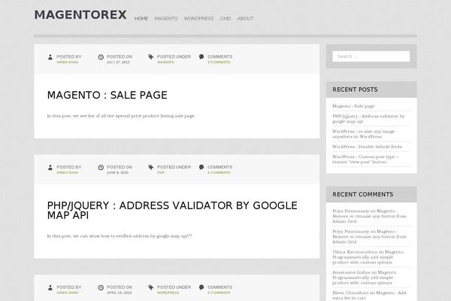Click author Hiren Shah on the April 16 post

click(68, 293)
